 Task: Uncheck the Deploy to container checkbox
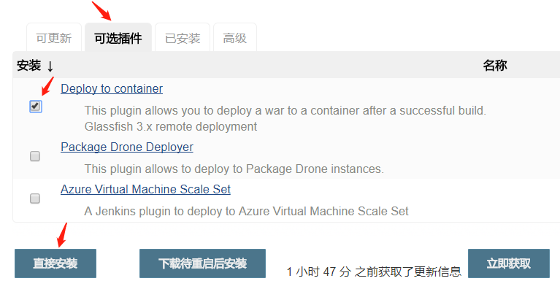35,107
